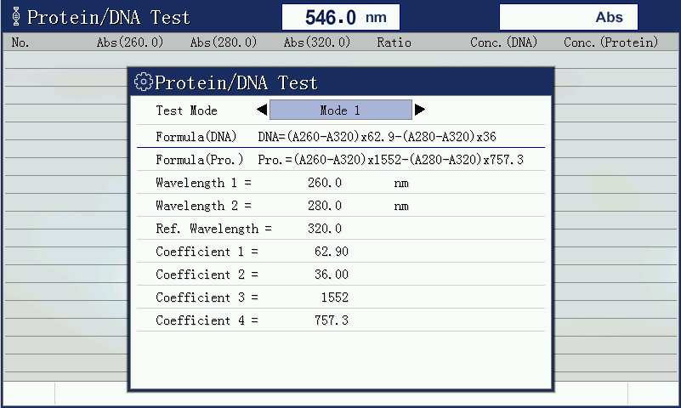This screenshot has height=408, width=681.
Task: Click the Formula(Pro.) row
Action: point(340,160)
